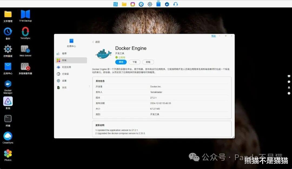292x169 pixels.
Task: Launch the TFM Backup desktop icon
Action: pyautogui.click(x=25, y=16)
